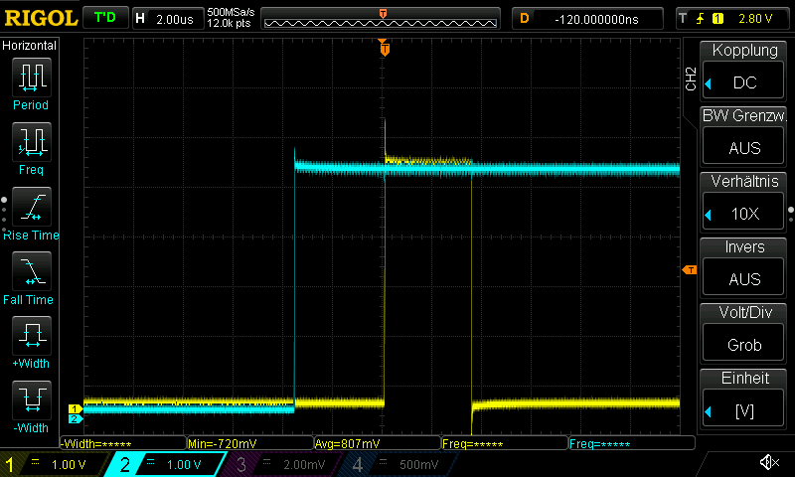
Task: Toggle channel 1 at 1.00 V
Action: click(52, 464)
